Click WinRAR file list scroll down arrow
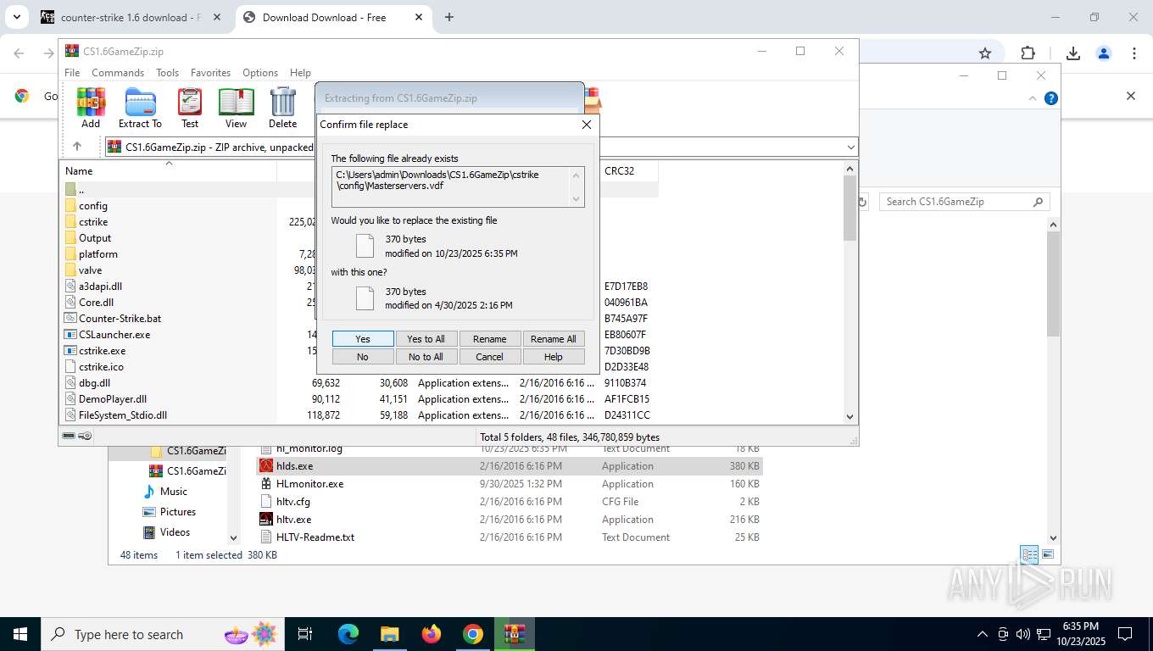Viewport: 1153px width, 651px height. (x=850, y=416)
